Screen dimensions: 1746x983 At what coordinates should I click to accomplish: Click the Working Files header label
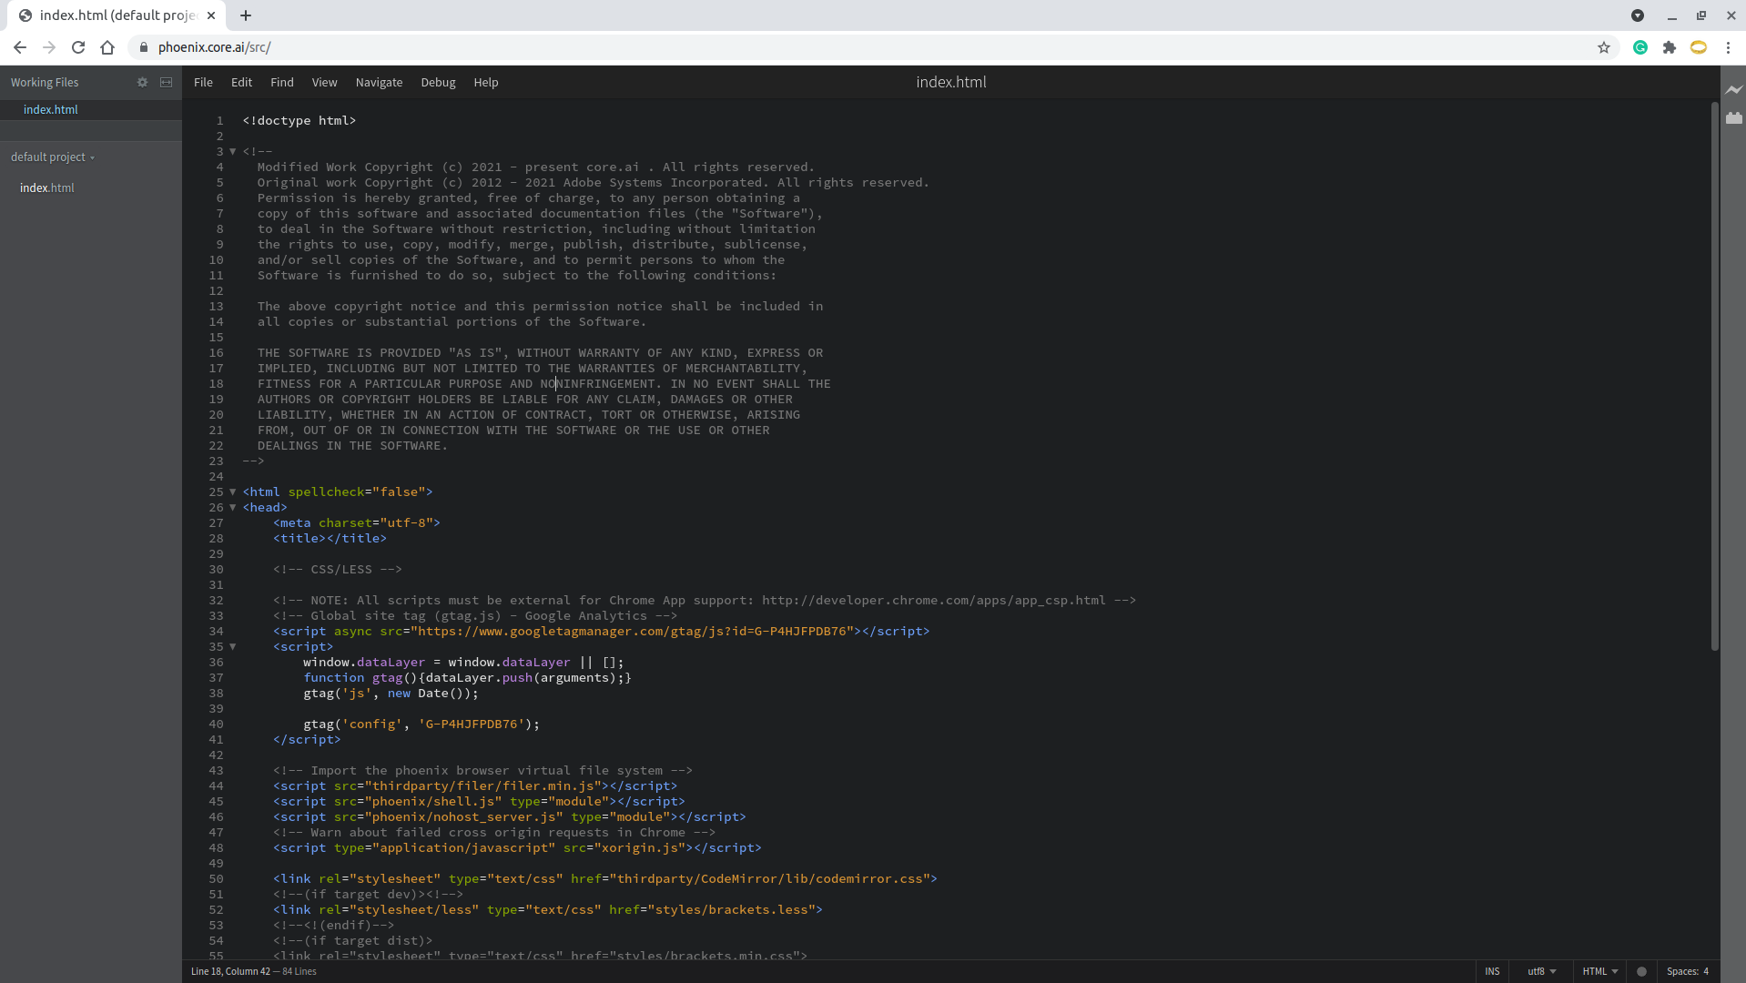(45, 82)
